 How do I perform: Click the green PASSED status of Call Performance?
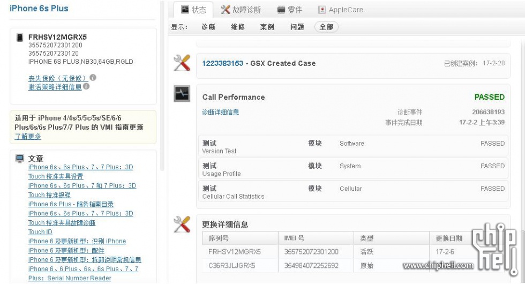click(490, 97)
